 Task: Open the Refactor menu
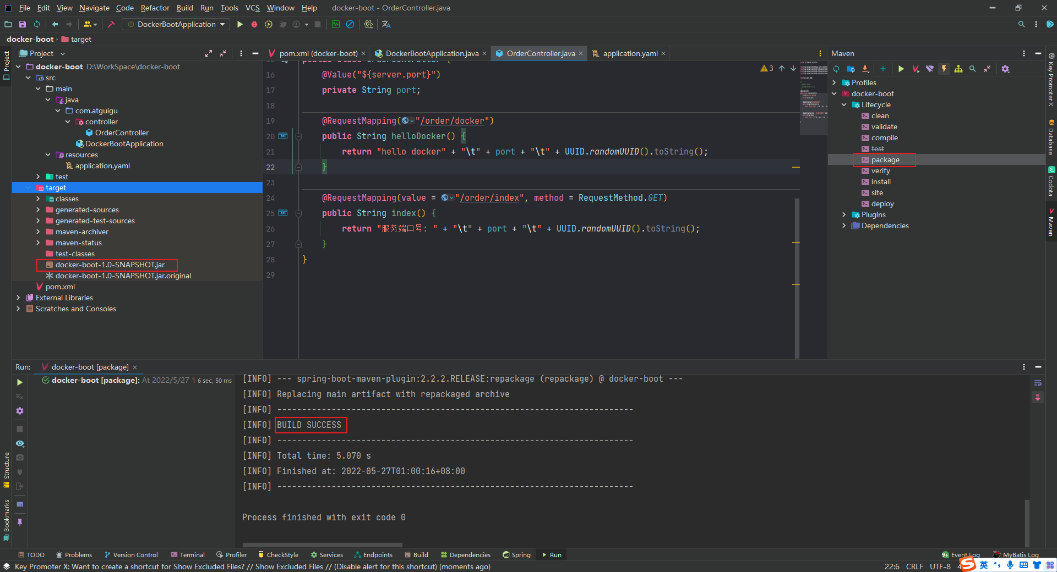click(155, 8)
